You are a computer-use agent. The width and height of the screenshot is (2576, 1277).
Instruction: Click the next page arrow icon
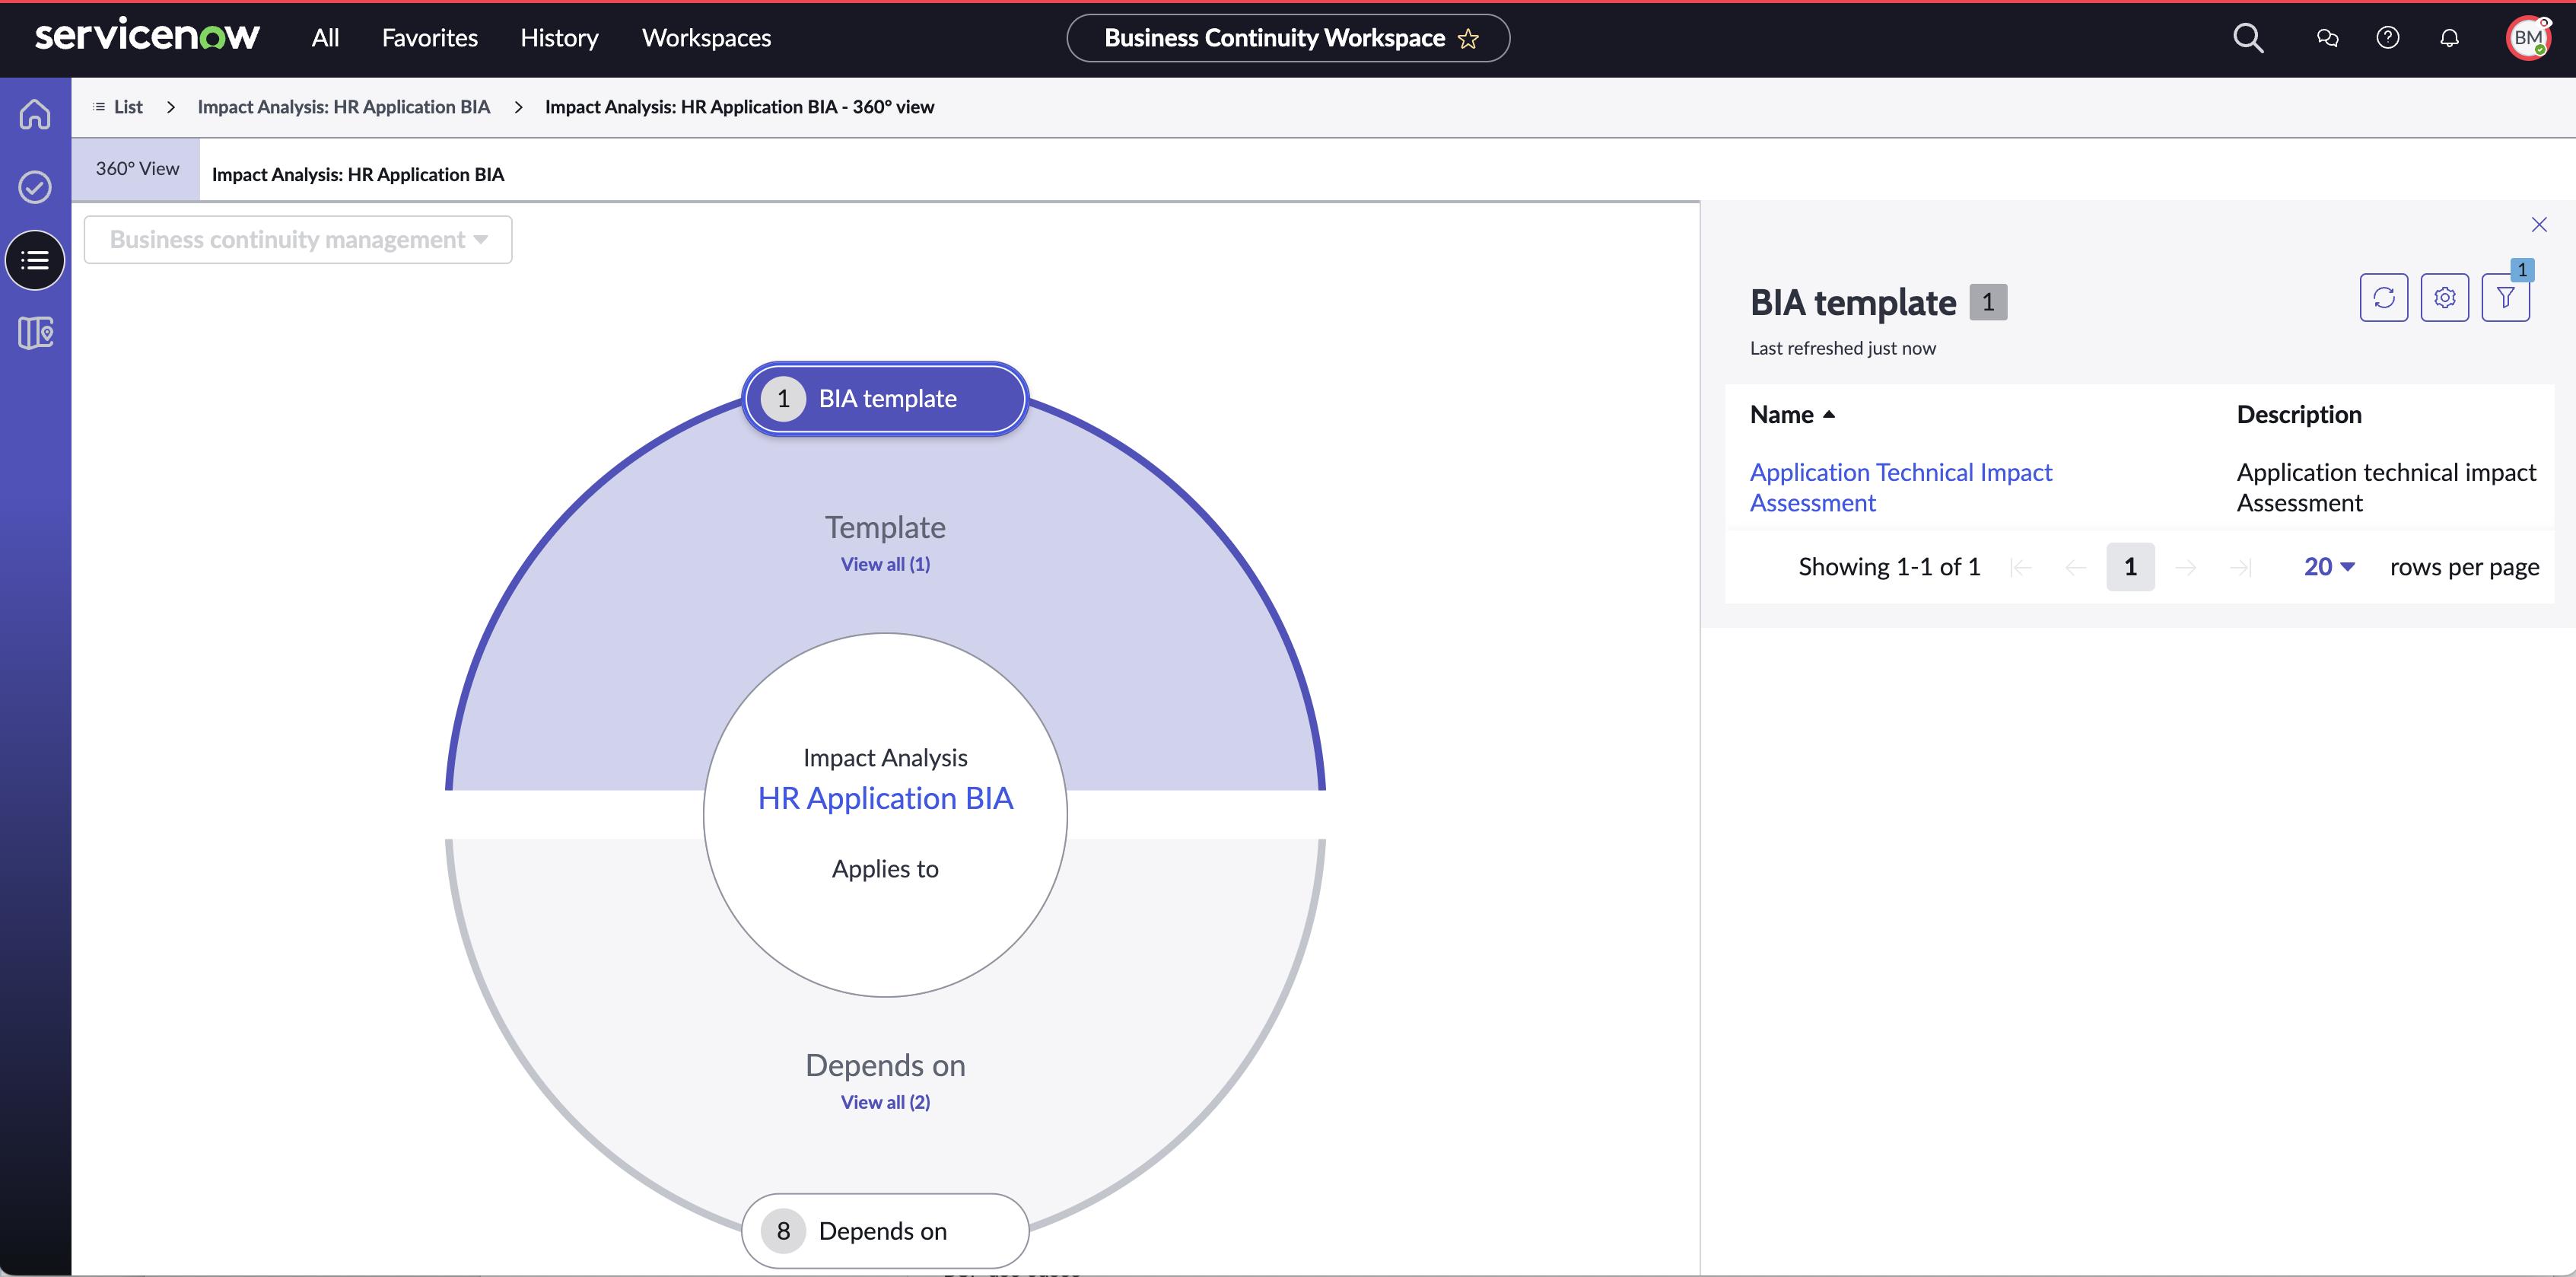point(2186,568)
